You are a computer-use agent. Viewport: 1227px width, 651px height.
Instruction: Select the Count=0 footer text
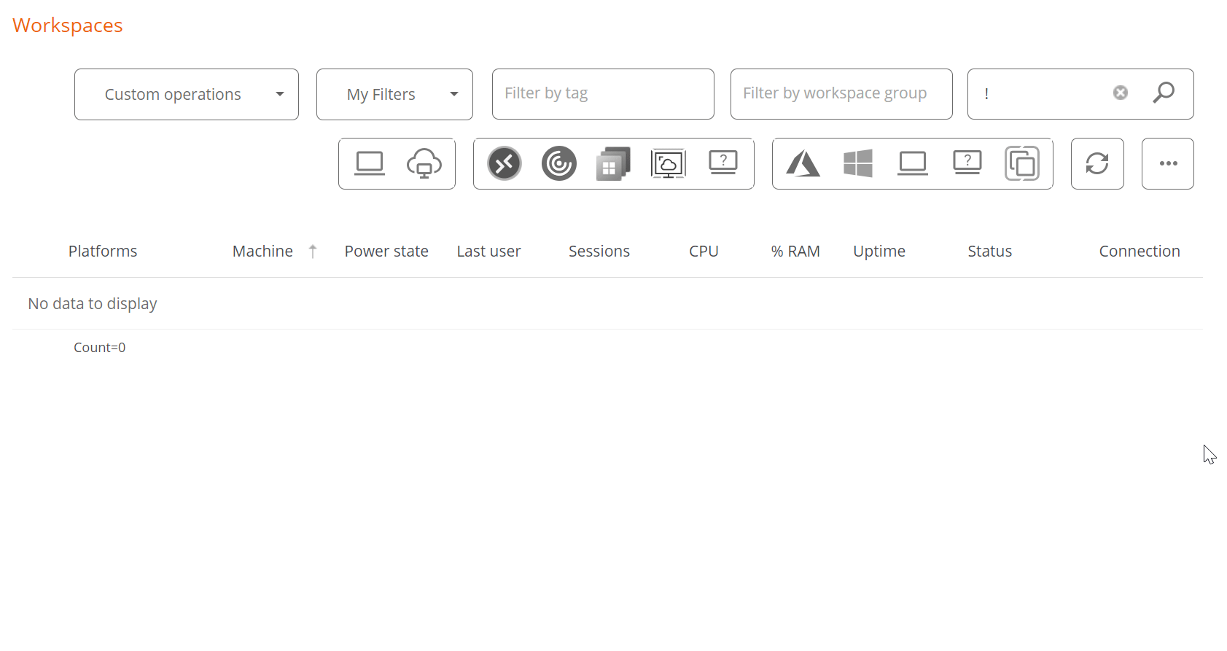99,347
